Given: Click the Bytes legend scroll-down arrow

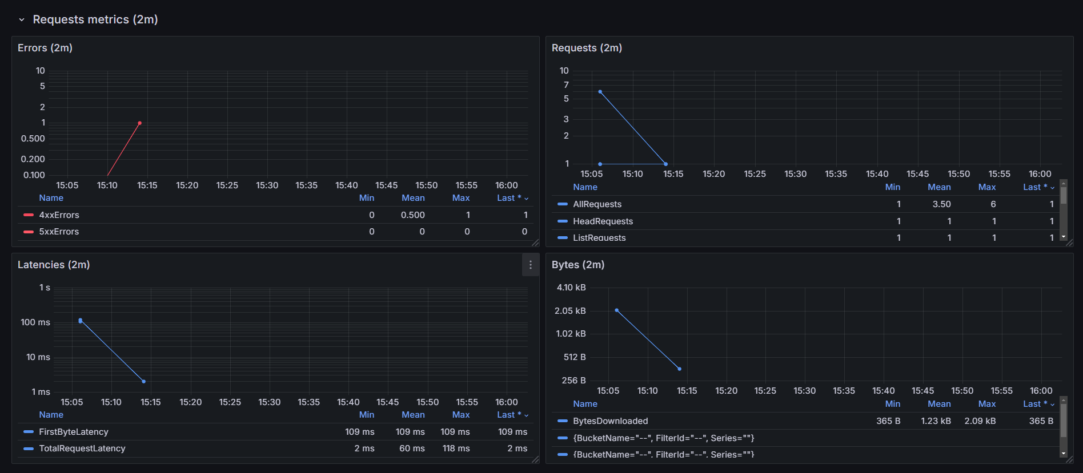Looking at the screenshot, I should pyautogui.click(x=1063, y=454).
